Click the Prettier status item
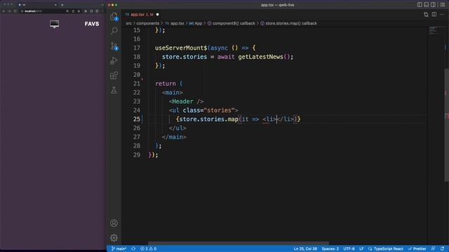 pos(417,249)
